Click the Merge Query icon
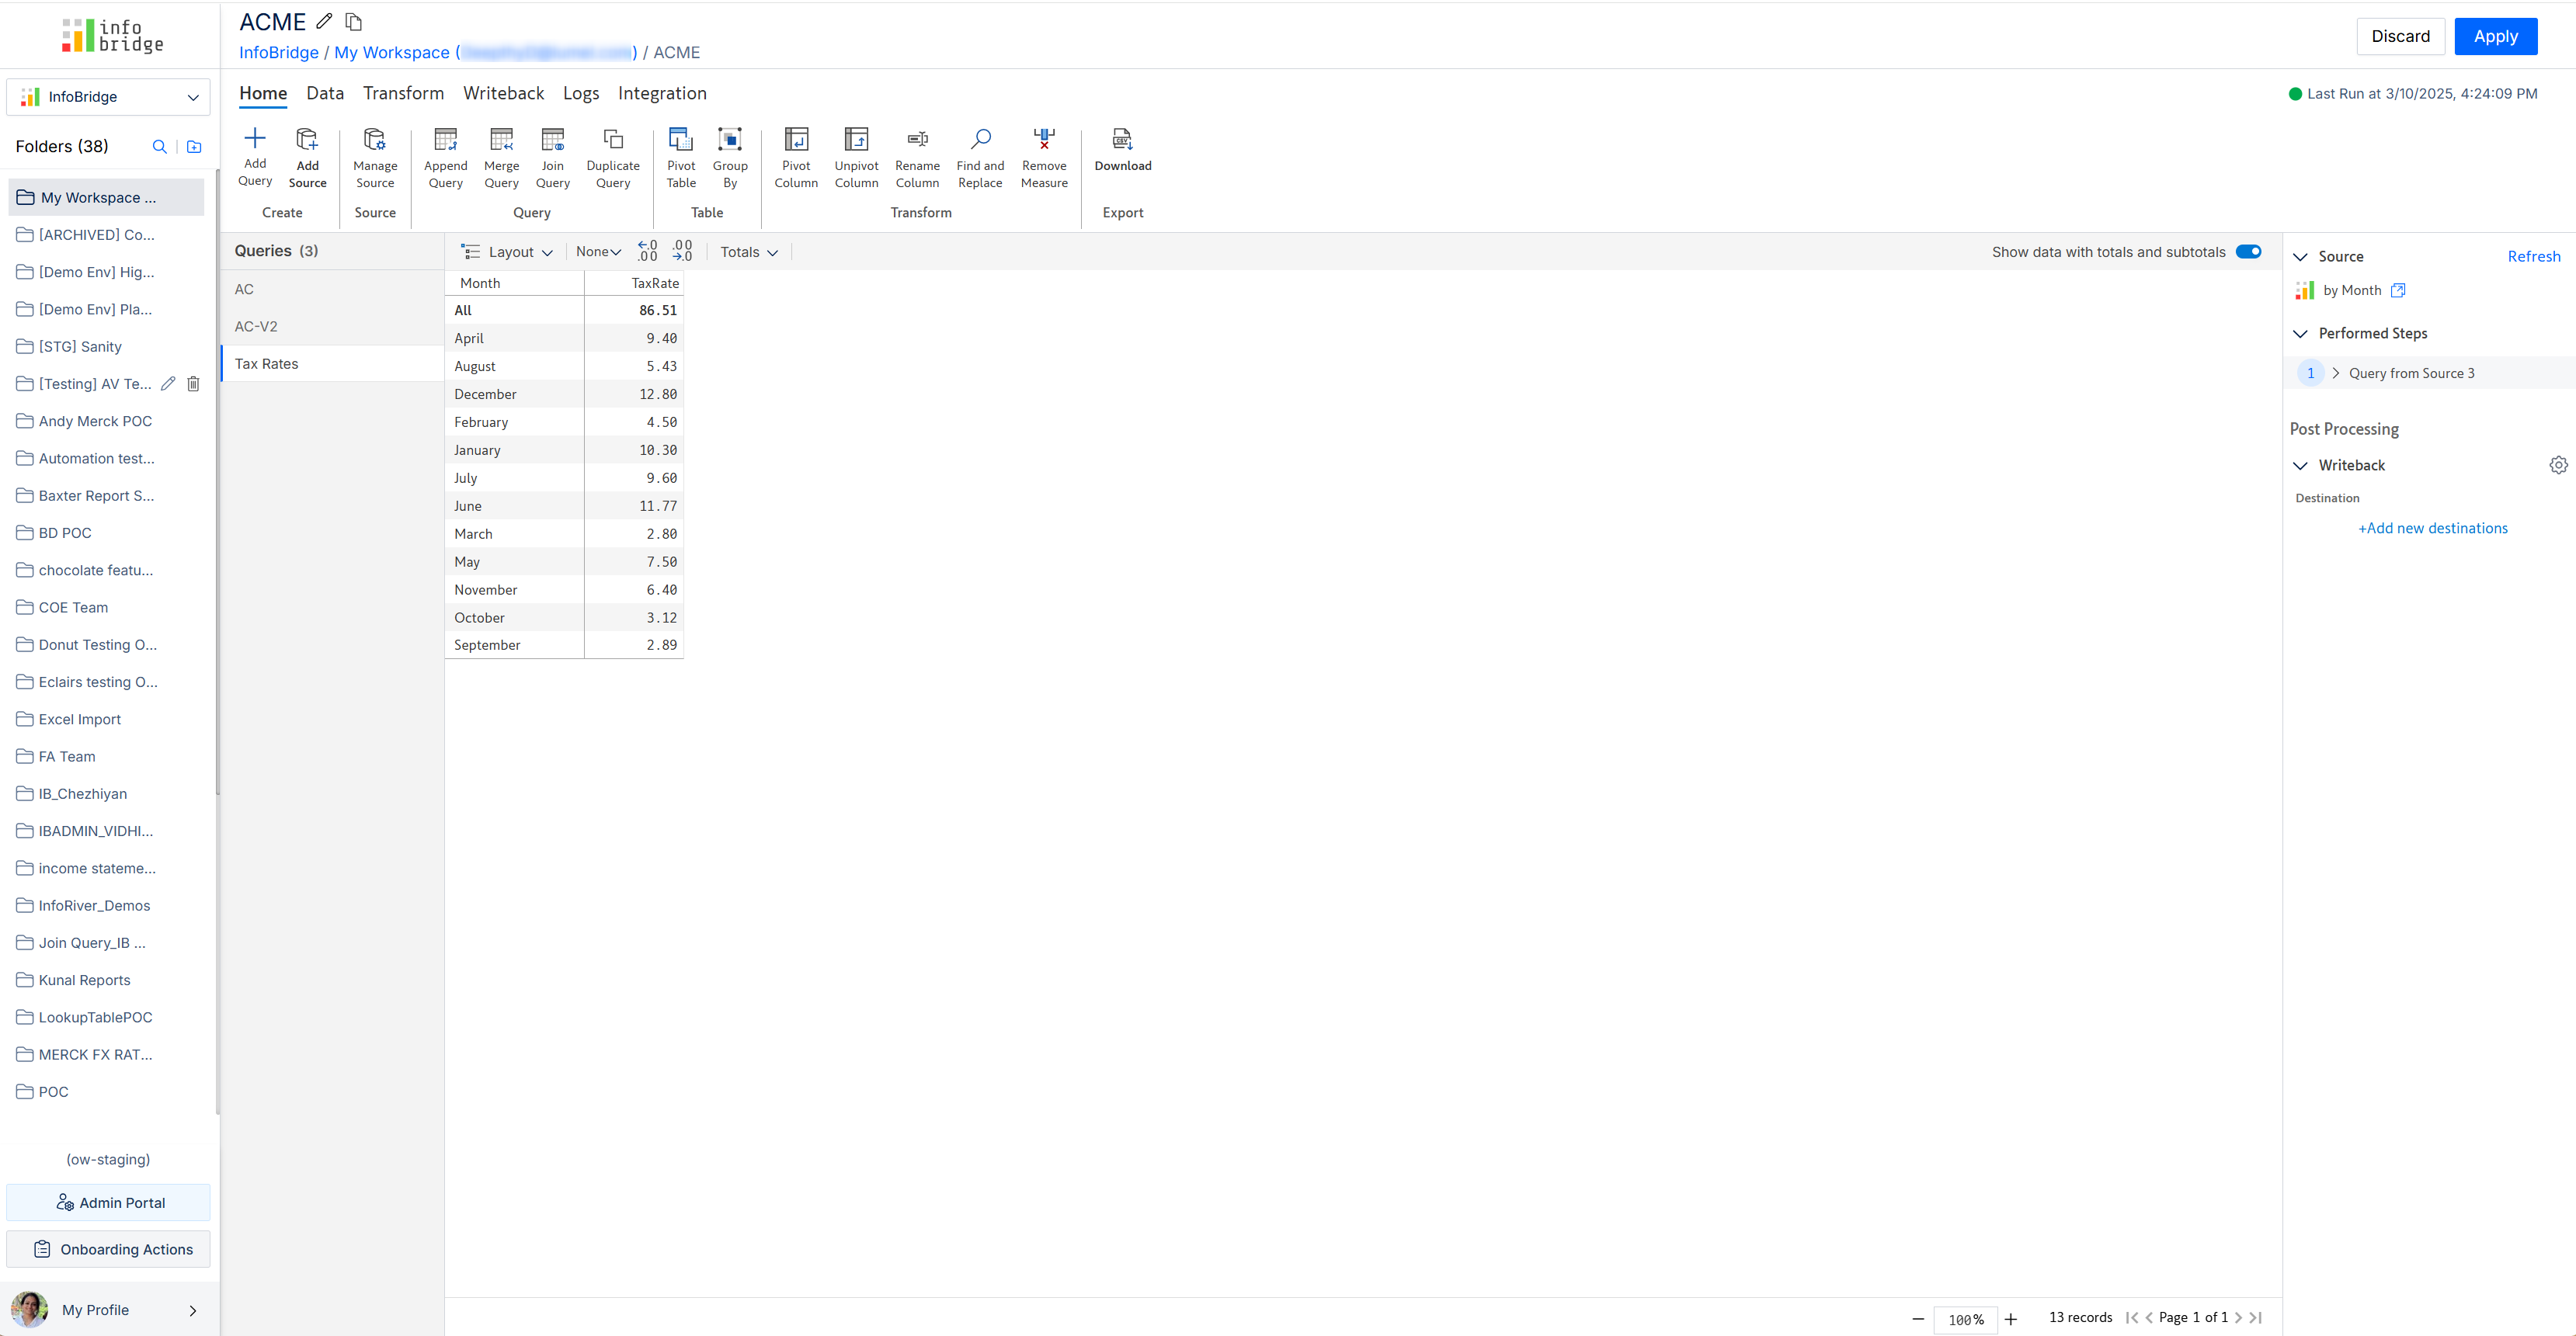Image resolution: width=2576 pixels, height=1336 pixels. [x=501, y=140]
